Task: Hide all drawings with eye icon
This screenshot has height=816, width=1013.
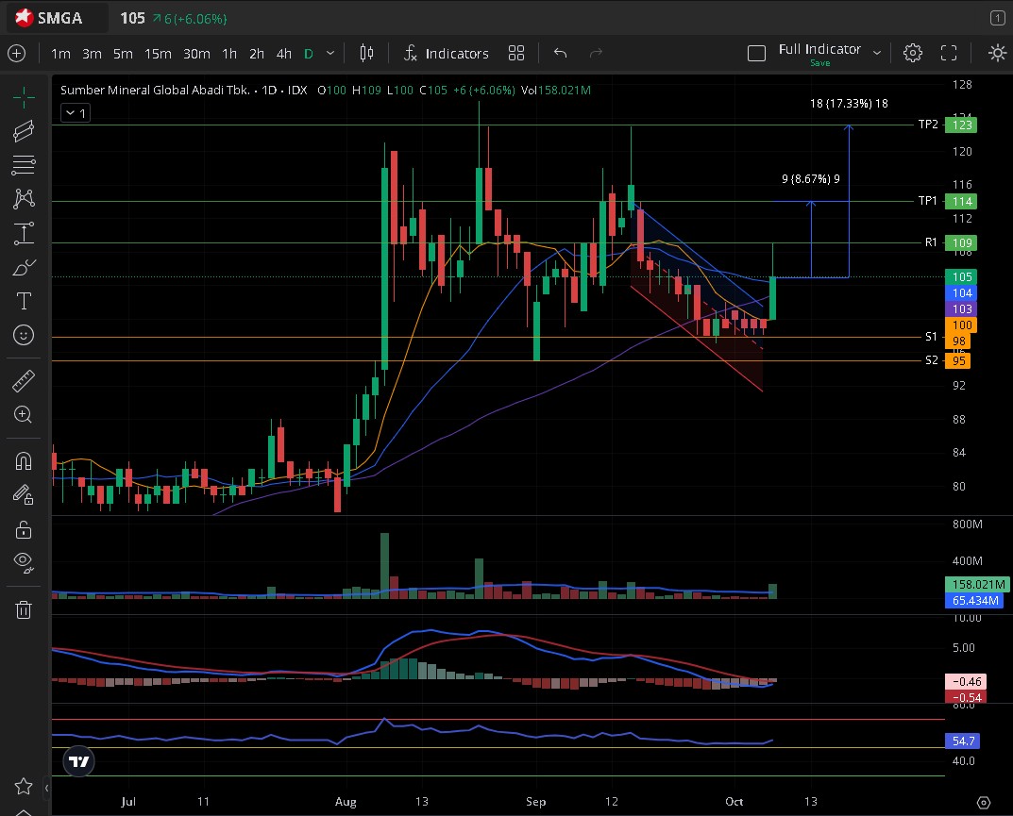Action: click(24, 562)
